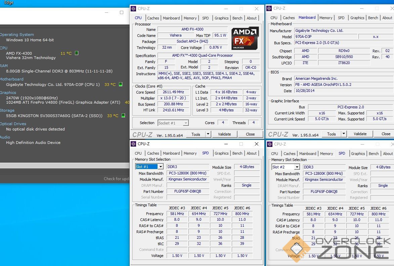Click Close button in CPU window

[x=250, y=134]
